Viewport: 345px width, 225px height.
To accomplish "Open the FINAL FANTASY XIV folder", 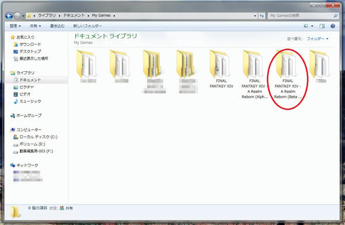I will click(221, 69).
